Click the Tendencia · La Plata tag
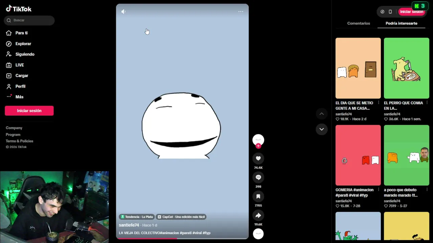 pos(137,217)
